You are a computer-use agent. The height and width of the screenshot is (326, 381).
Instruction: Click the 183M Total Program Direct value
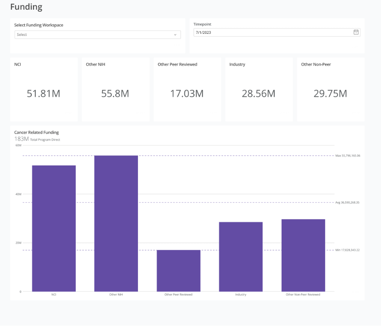point(22,139)
